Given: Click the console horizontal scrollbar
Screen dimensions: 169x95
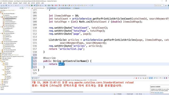Looking at the screenshot, I should pyautogui.click(x=58, y=92).
